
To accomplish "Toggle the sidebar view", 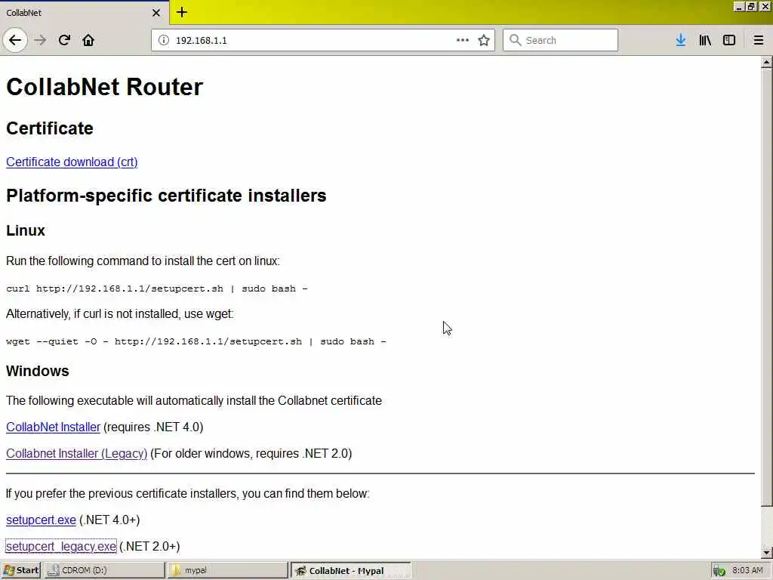I will point(729,40).
